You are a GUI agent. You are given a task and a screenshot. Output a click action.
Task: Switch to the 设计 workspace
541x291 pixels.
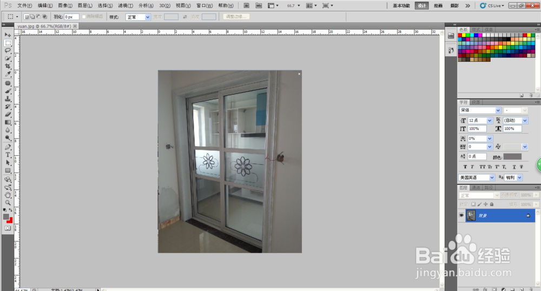click(422, 5)
